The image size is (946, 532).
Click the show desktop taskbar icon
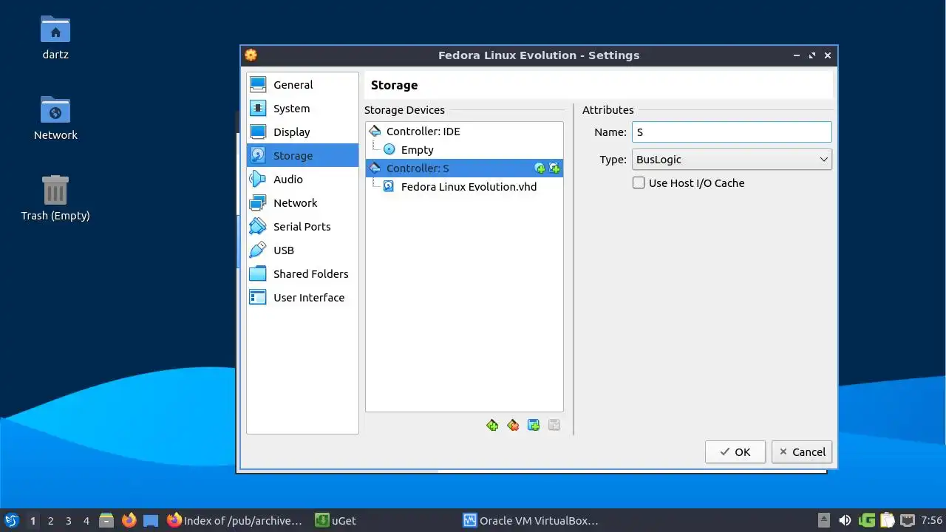pyautogui.click(x=151, y=520)
